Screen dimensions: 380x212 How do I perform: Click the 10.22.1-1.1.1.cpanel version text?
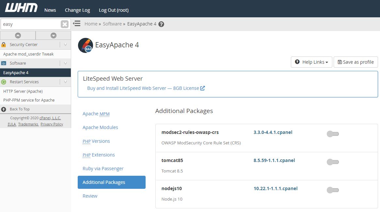pos(276,189)
